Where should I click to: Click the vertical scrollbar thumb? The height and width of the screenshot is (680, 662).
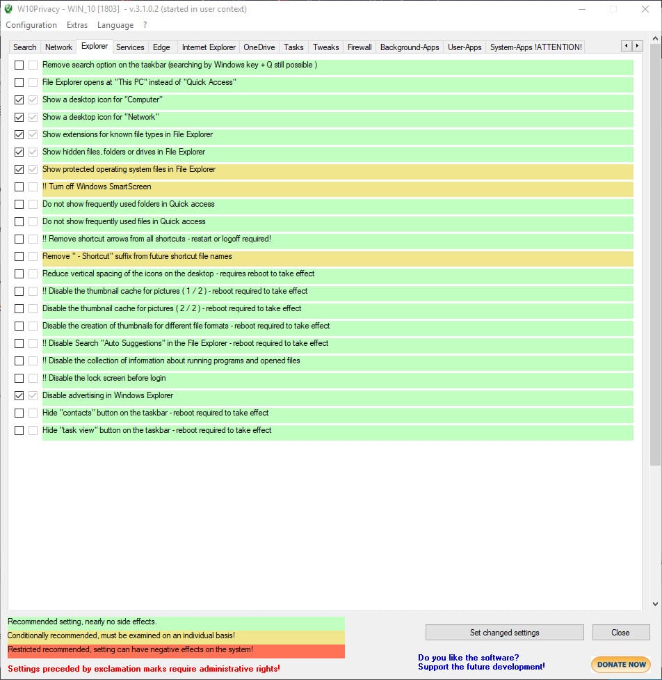(655, 255)
